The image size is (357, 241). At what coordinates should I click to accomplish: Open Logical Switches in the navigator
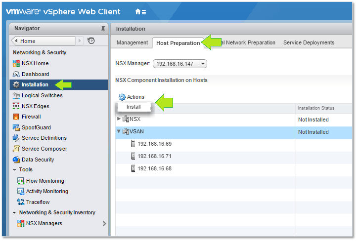(x=42, y=95)
